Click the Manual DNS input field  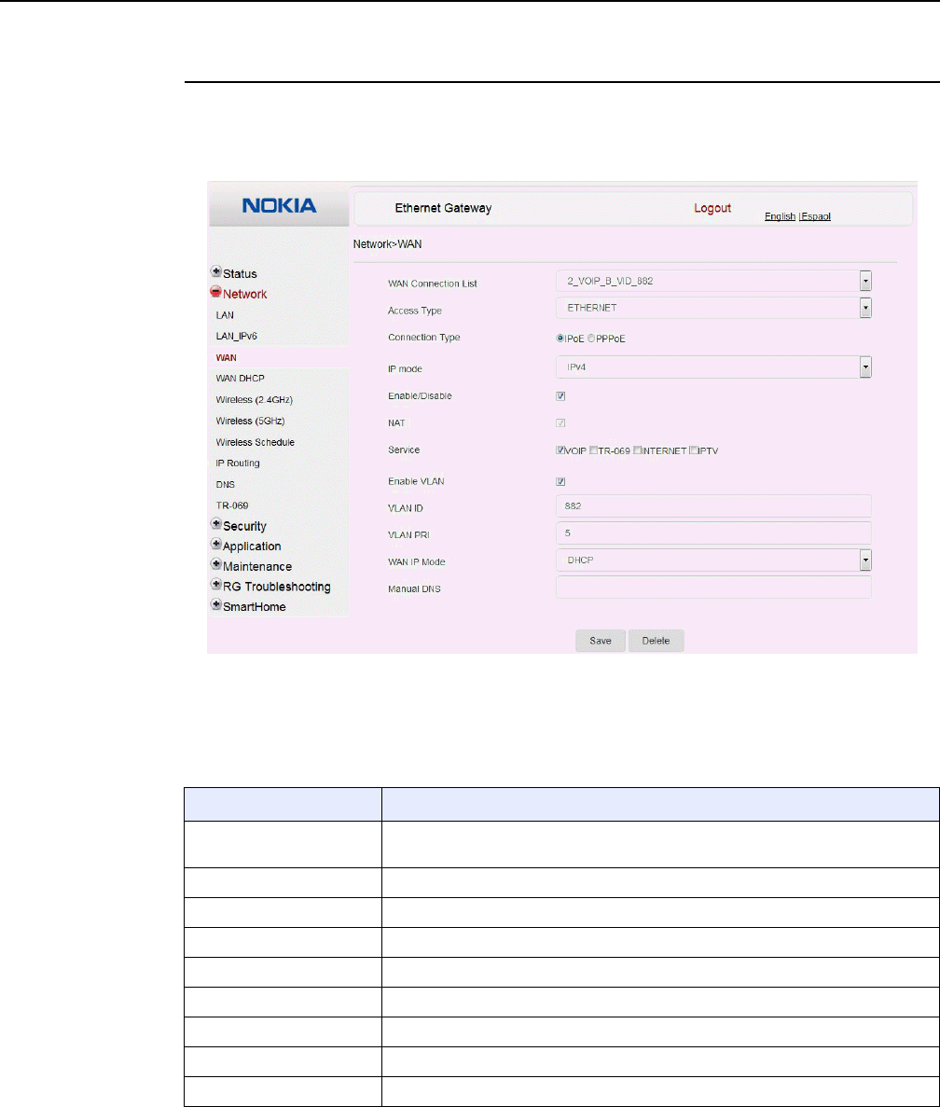click(713, 588)
